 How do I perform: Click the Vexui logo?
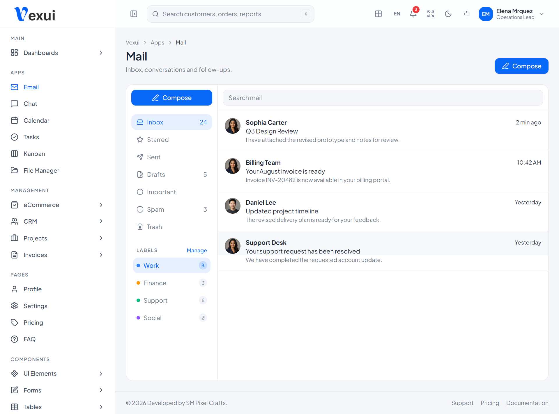[35, 14]
